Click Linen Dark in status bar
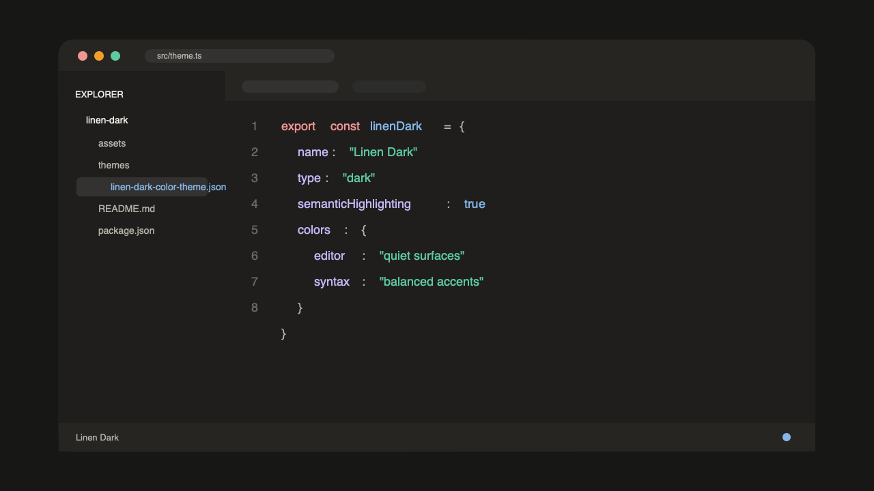Image resolution: width=874 pixels, height=491 pixels. (97, 437)
